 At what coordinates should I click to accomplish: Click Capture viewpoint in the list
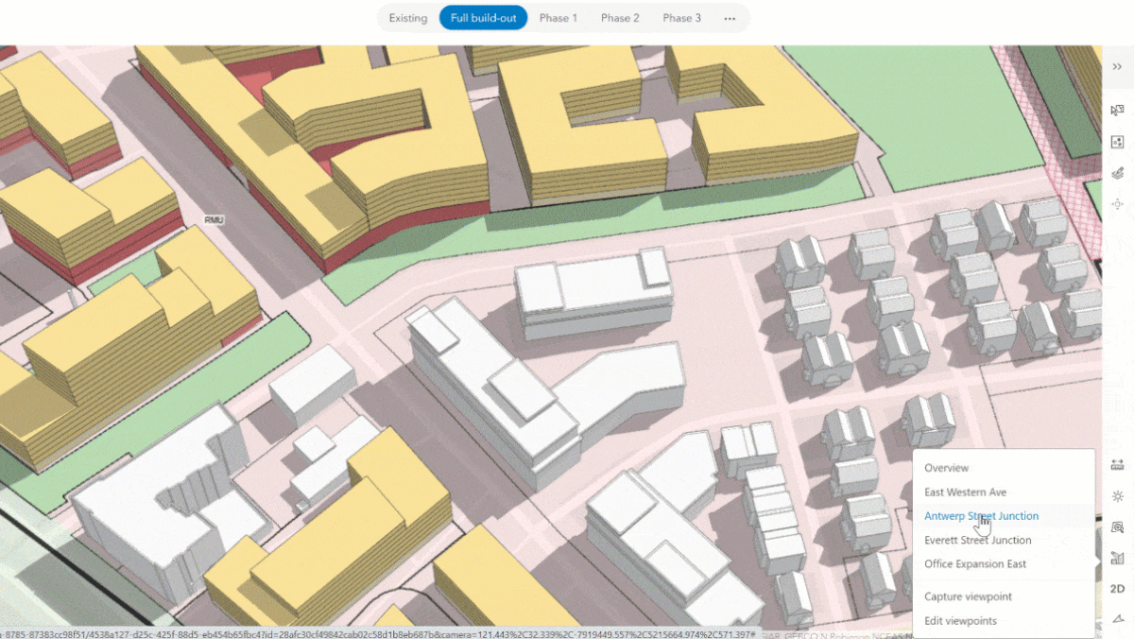tap(967, 596)
